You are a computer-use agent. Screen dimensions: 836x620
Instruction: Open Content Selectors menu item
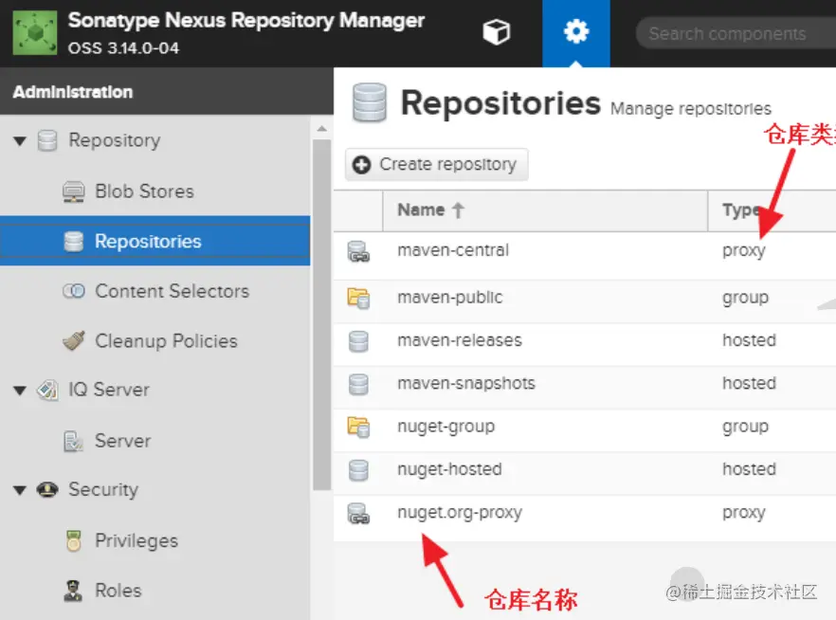point(154,291)
